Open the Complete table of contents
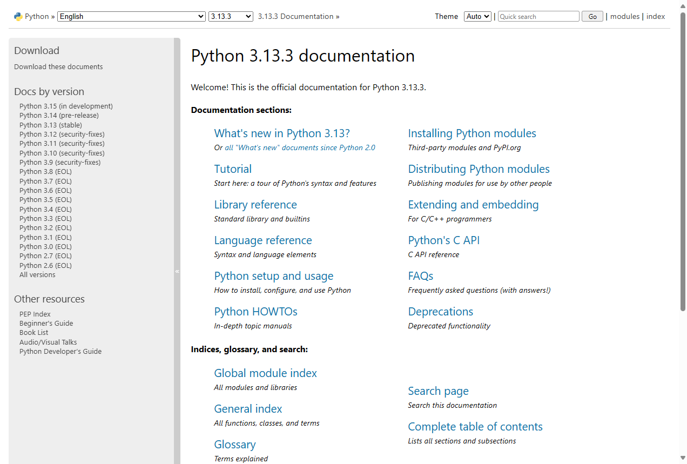Viewport: 687px width, 464px height. 475,426
